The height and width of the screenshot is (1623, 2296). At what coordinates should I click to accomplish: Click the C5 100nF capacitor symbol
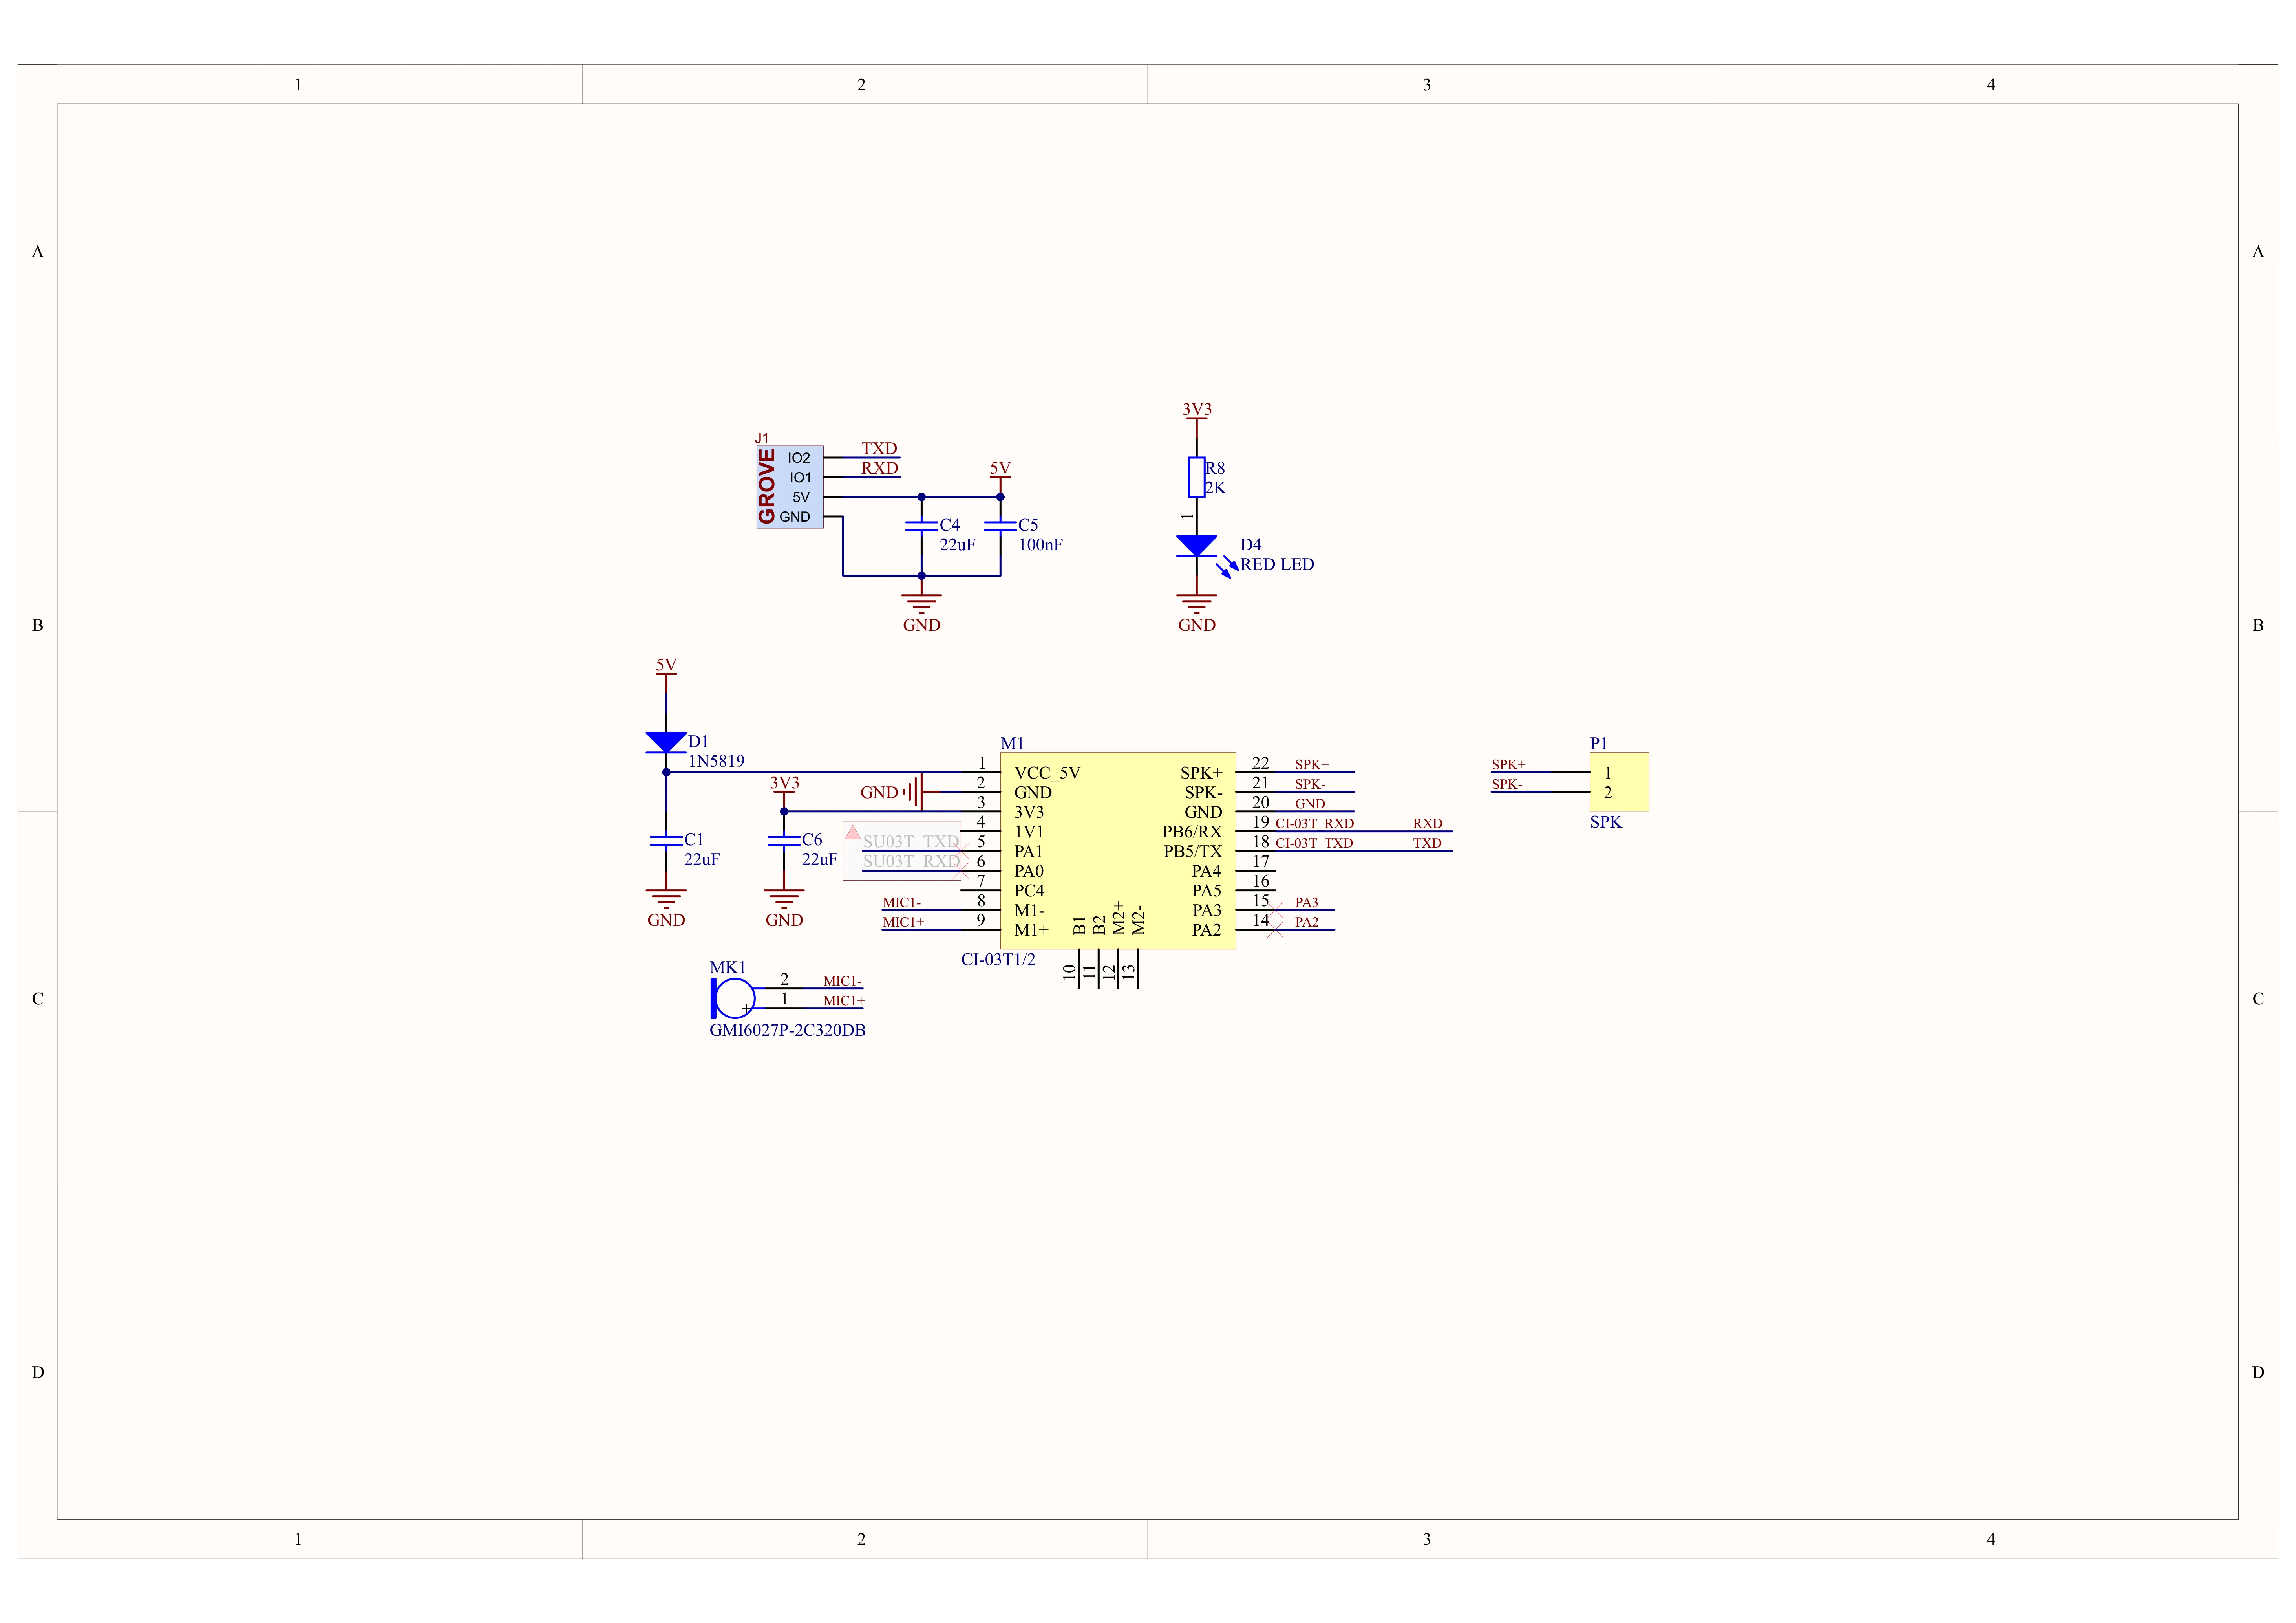[1000, 526]
